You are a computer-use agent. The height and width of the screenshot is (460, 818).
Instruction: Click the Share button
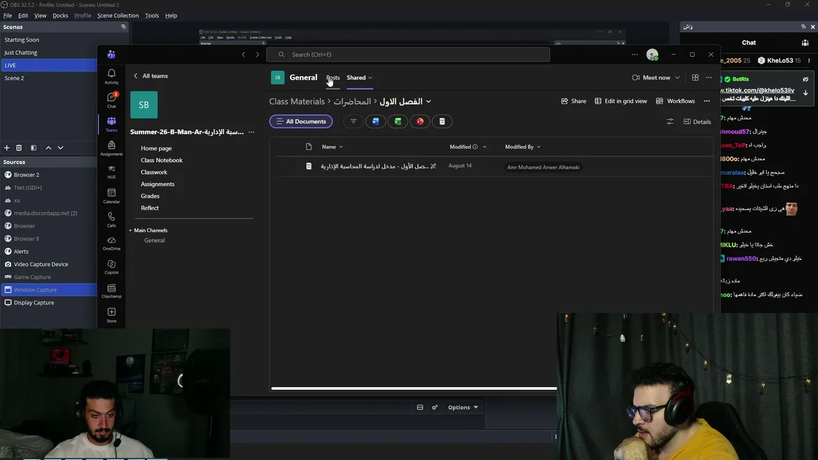click(x=573, y=101)
